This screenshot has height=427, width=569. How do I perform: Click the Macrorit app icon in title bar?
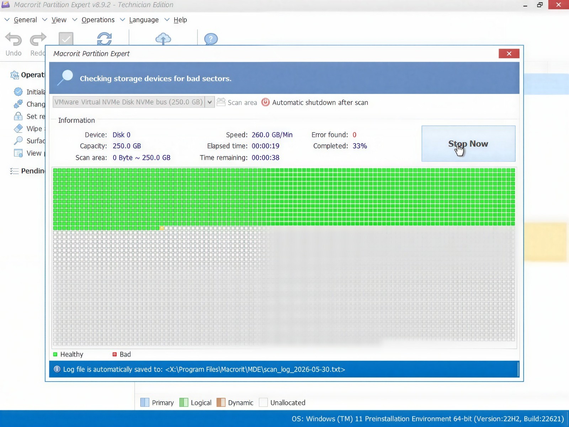tap(6, 5)
